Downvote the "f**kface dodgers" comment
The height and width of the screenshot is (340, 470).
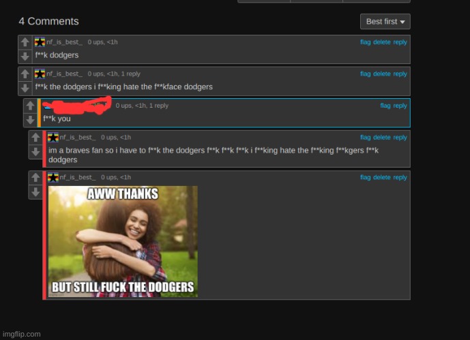tap(25, 88)
